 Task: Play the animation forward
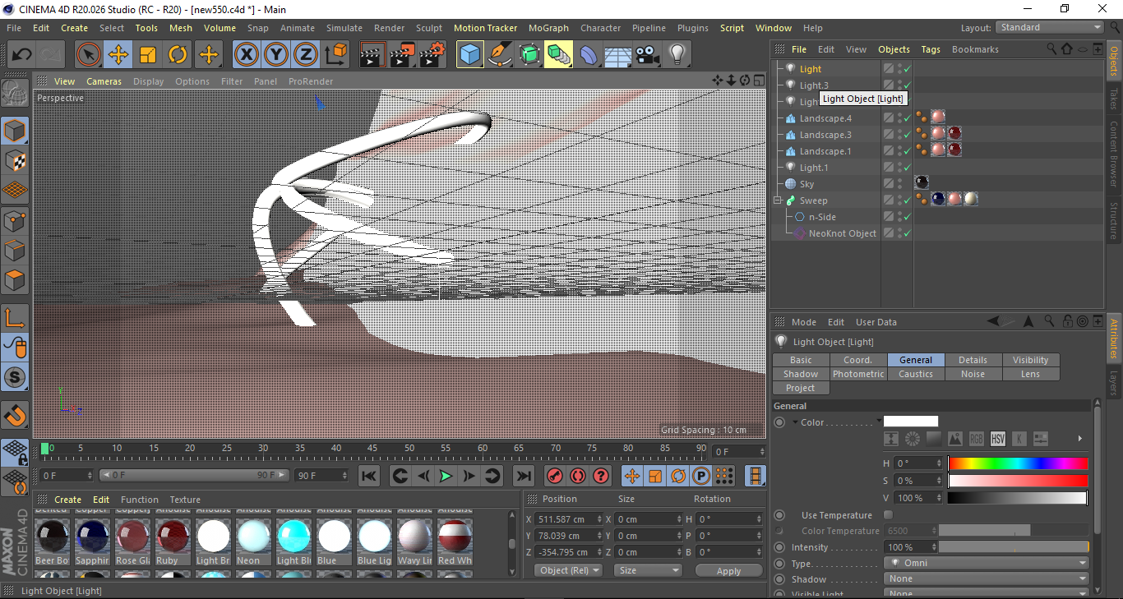[x=446, y=476]
